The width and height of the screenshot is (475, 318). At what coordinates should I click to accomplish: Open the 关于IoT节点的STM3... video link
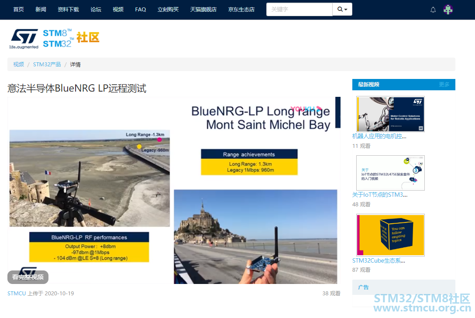click(380, 195)
